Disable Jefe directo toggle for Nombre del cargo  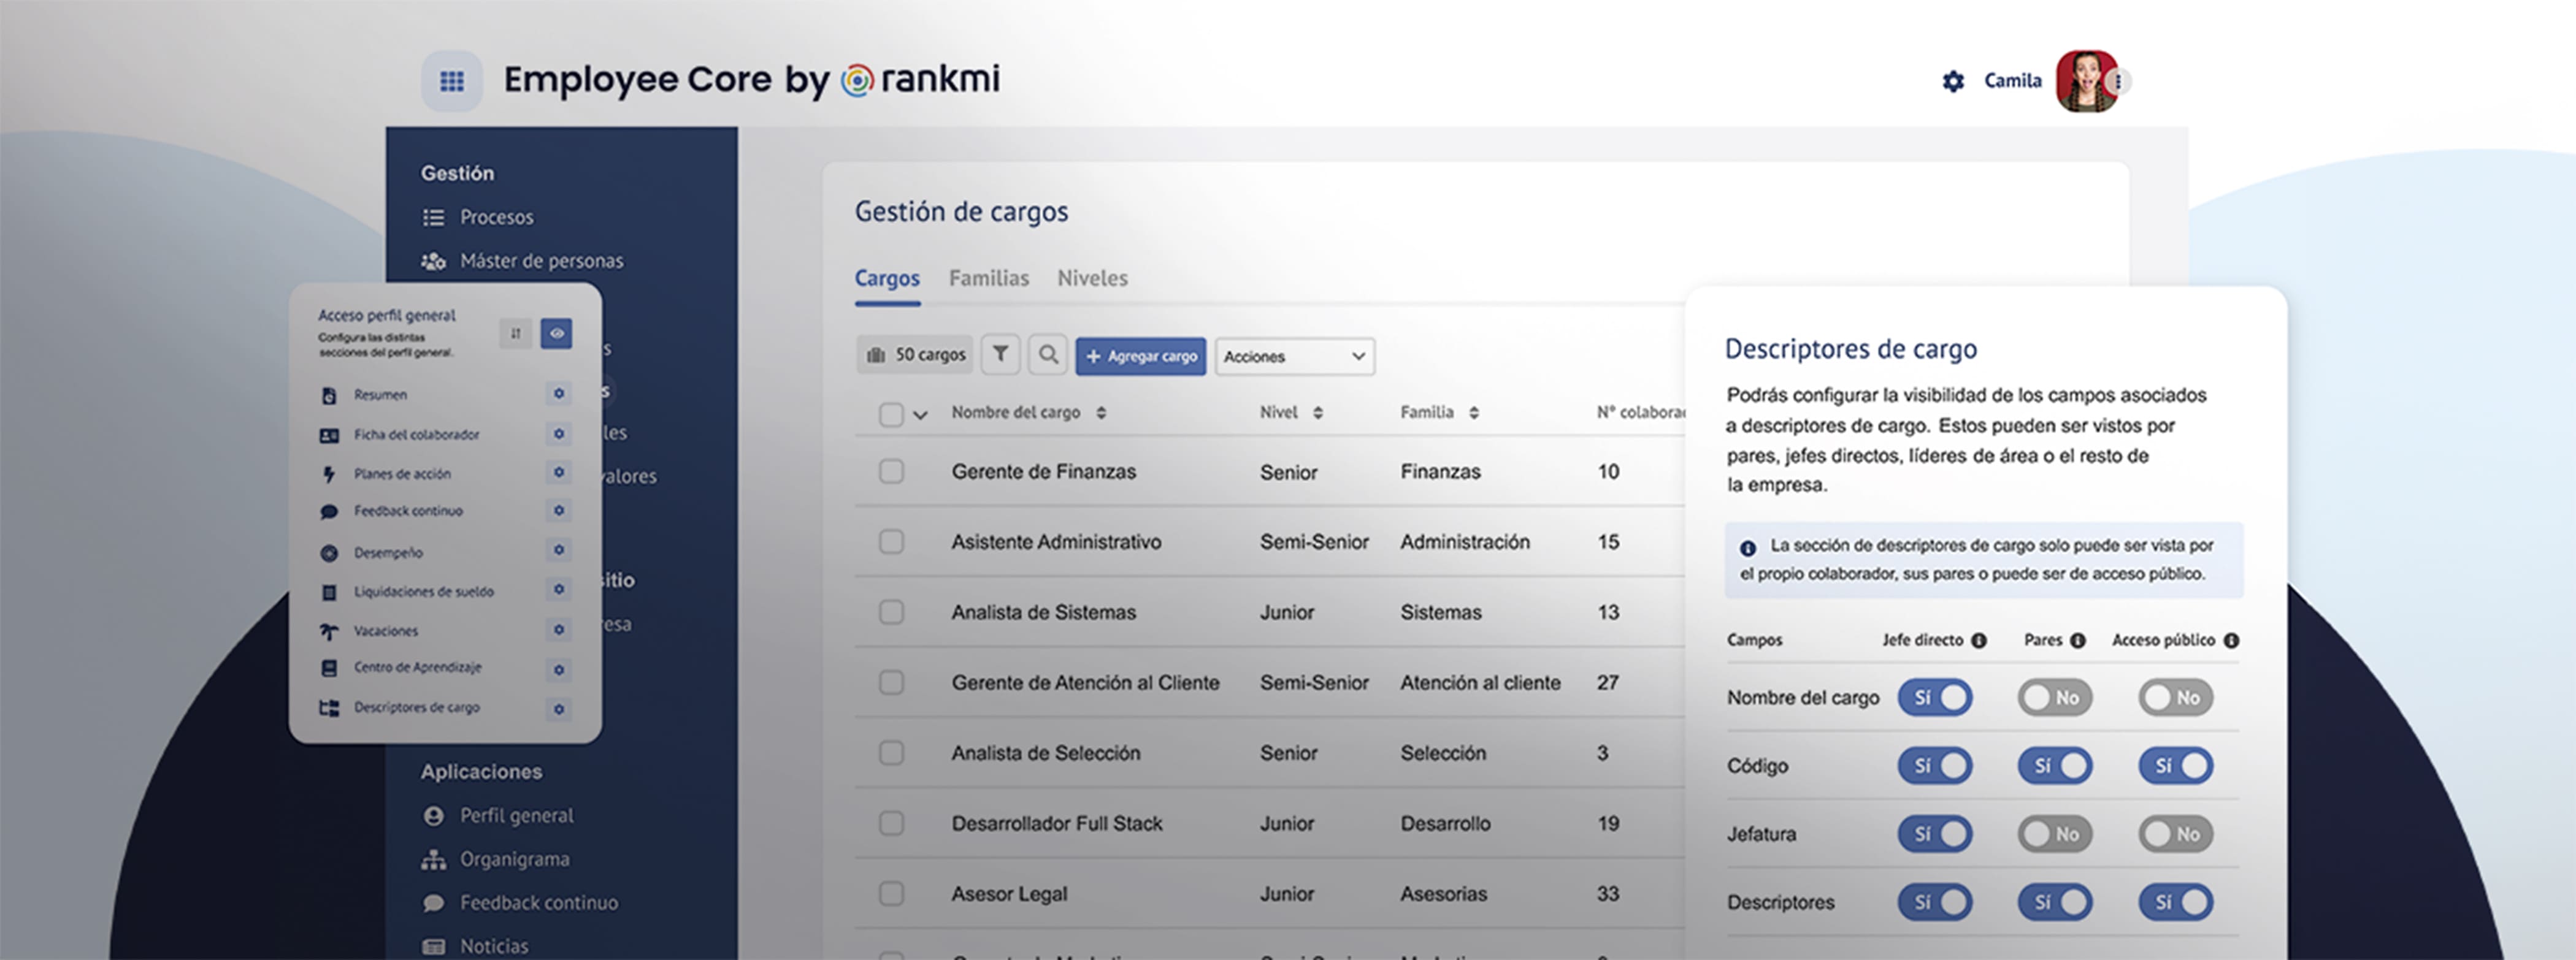[1934, 697]
